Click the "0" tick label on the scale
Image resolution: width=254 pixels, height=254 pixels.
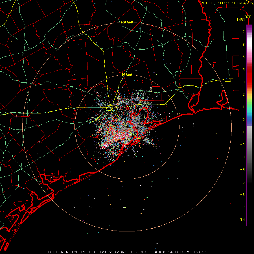[244, 120]
